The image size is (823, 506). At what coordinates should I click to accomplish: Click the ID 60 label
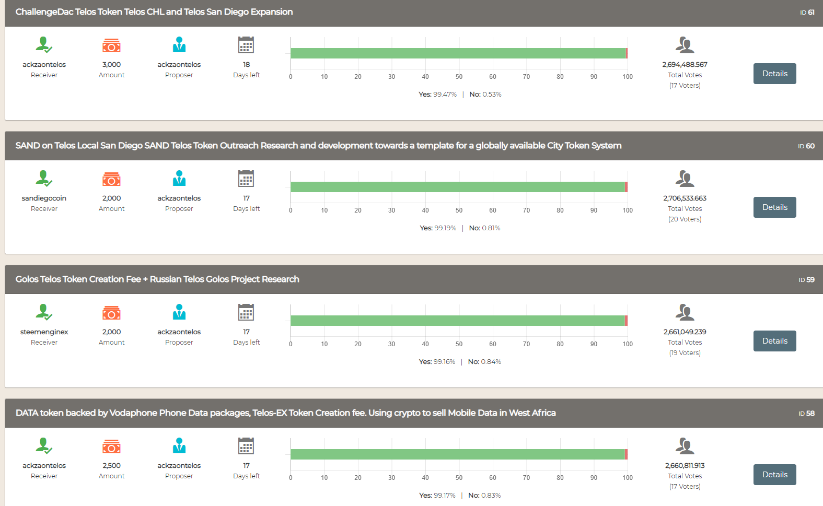[806, 146]
